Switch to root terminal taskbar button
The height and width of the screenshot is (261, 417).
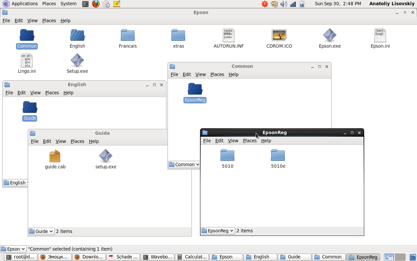pos(20,257)
